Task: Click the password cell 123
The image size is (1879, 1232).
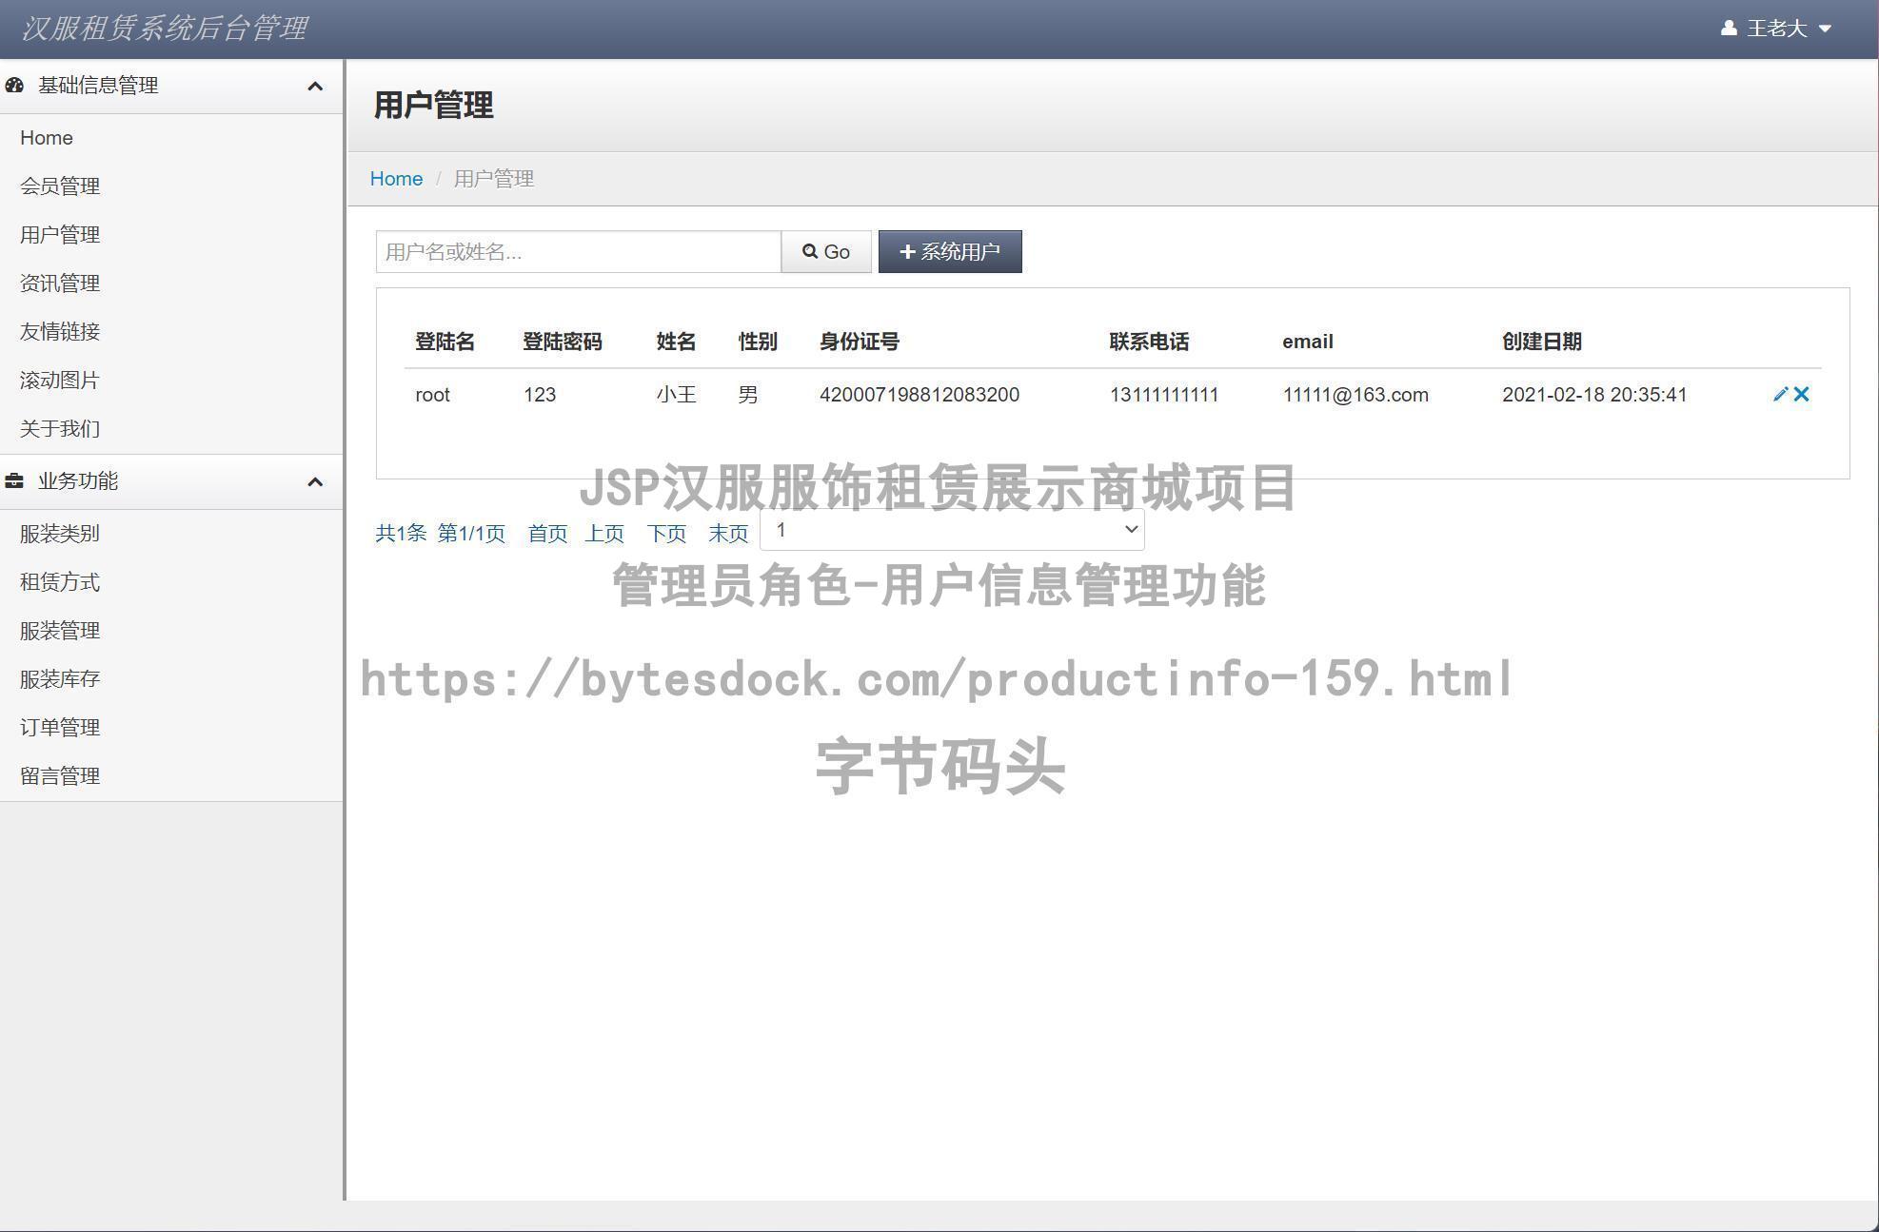Action: click(x=540, y=395)
